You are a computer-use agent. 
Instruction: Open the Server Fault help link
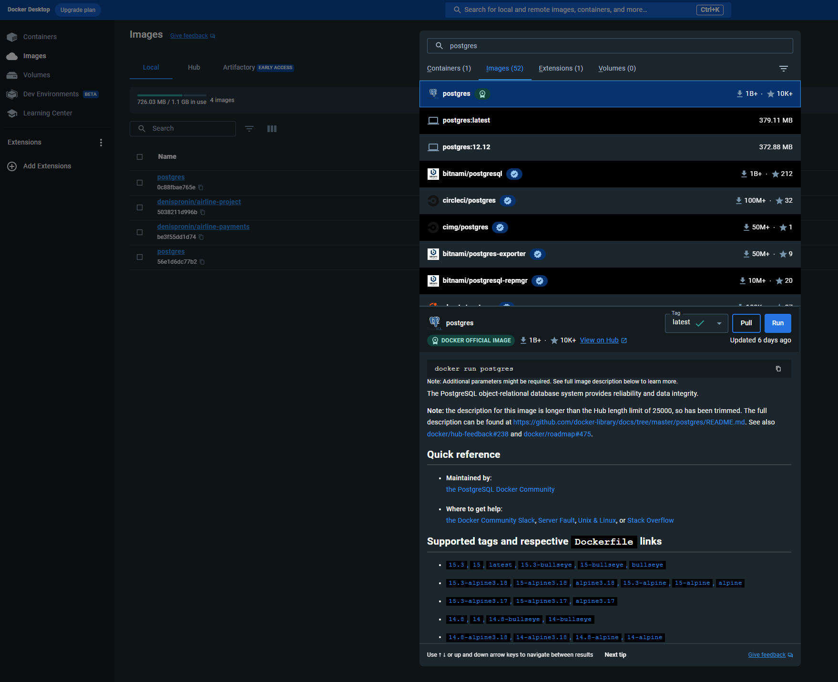(556, 521)
